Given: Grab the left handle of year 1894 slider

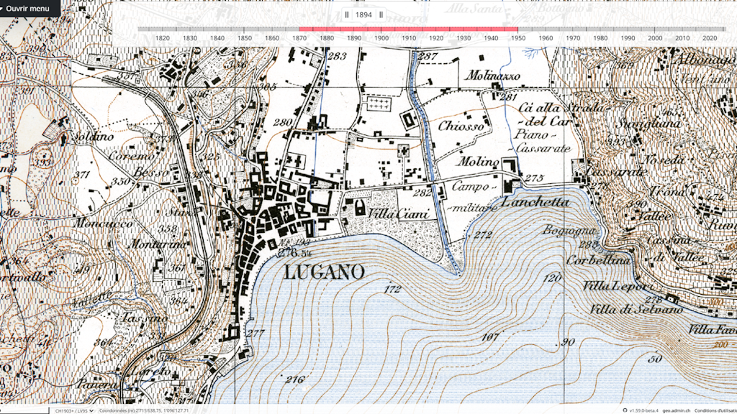Looking at the screenshot, I should 346,14.
